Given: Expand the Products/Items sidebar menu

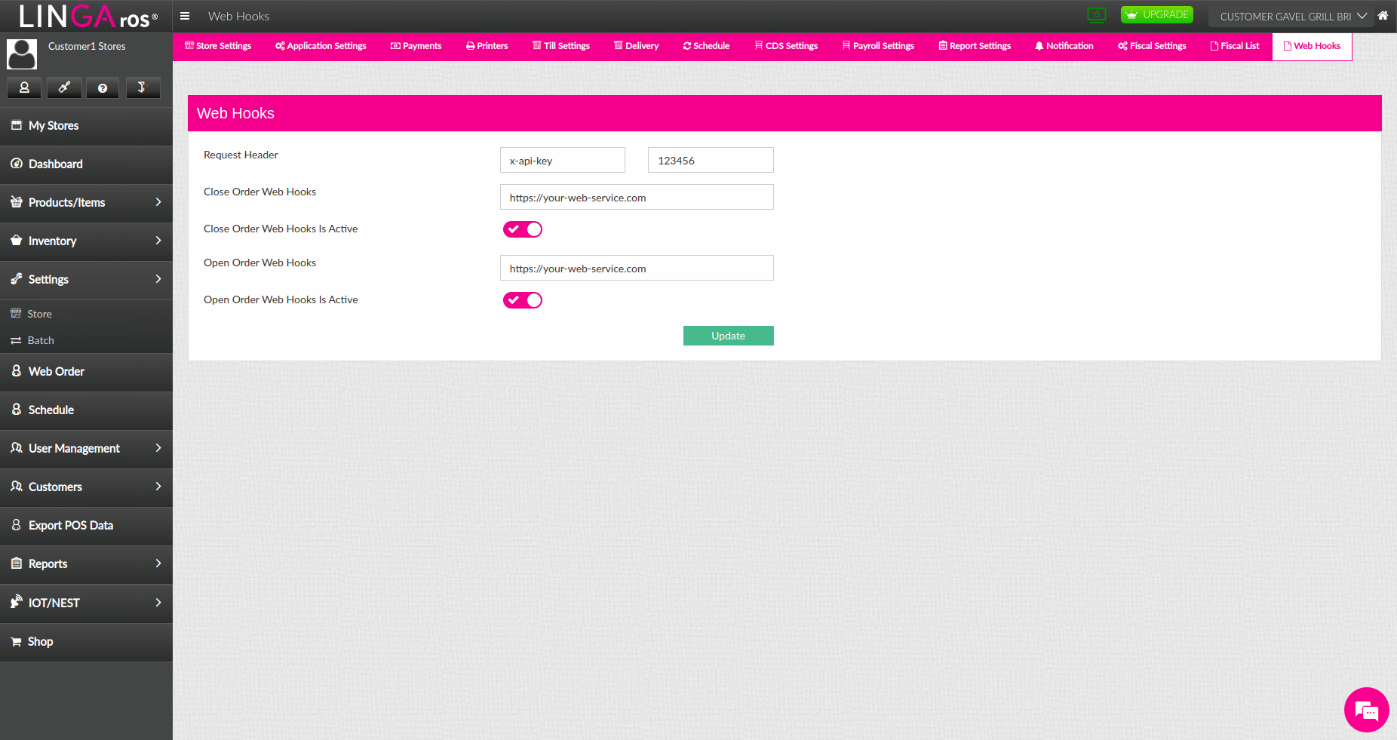Looking at the screenshot, I should point(86,202).
